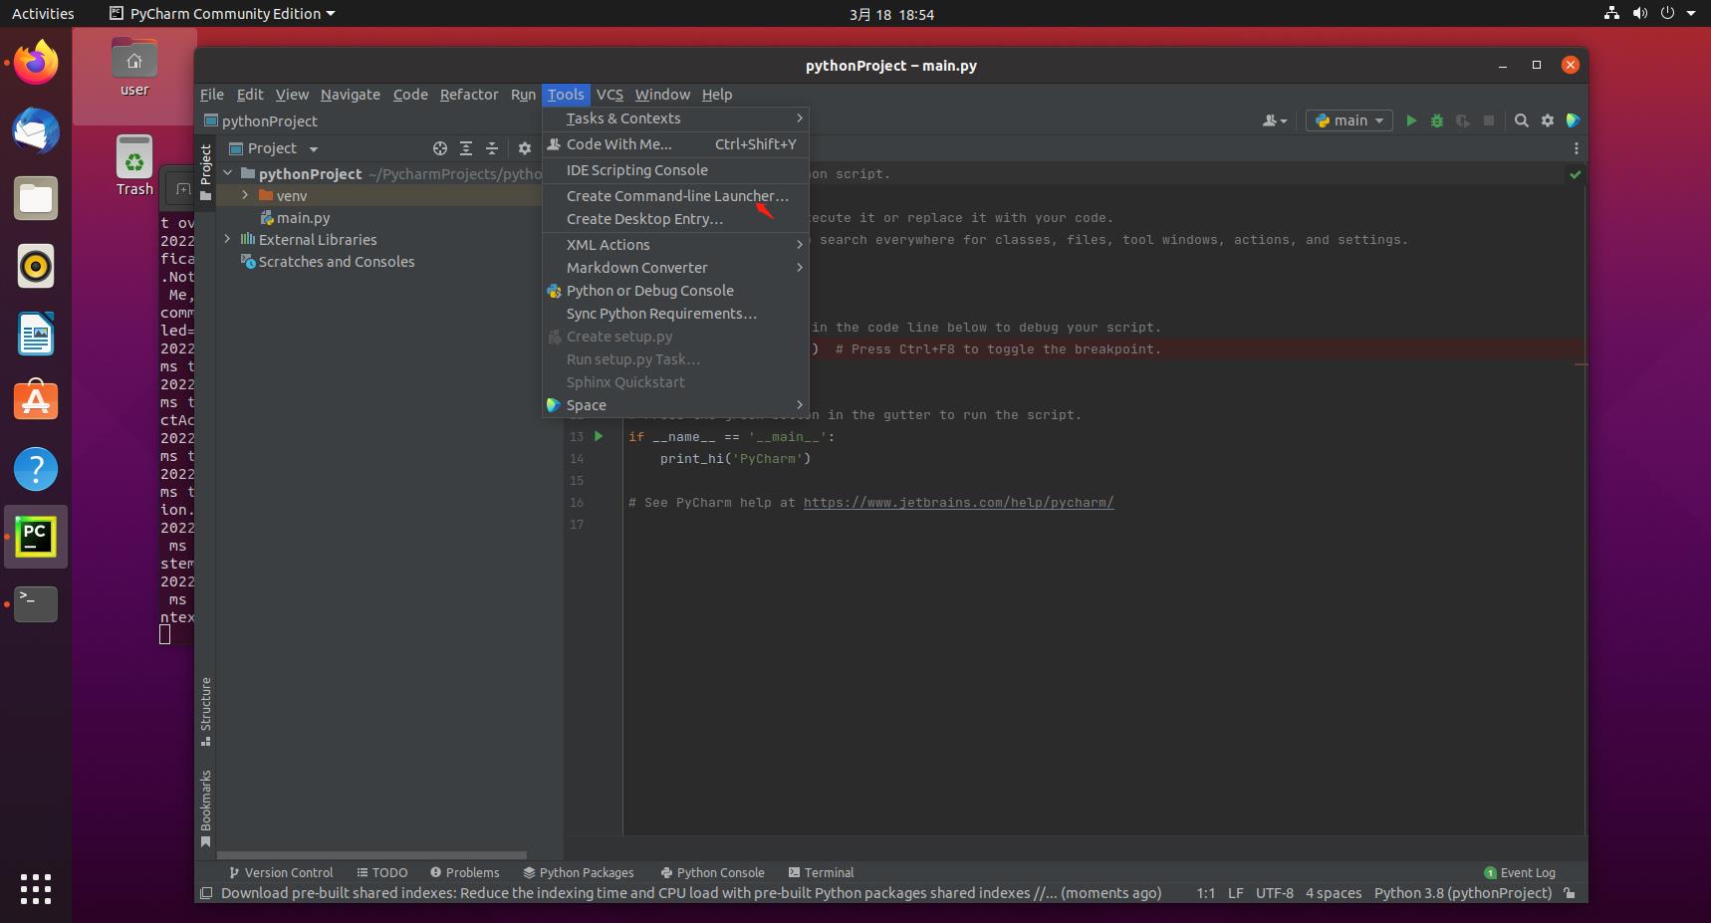Open TODO tool window
The height and width of the screenshot is (923, 1711).
(382, 872)
